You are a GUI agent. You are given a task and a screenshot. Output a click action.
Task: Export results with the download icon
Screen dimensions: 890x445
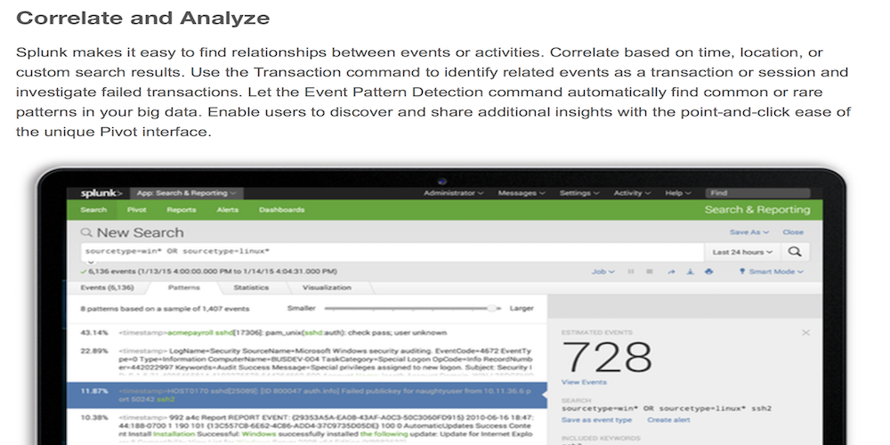(691, 271)
